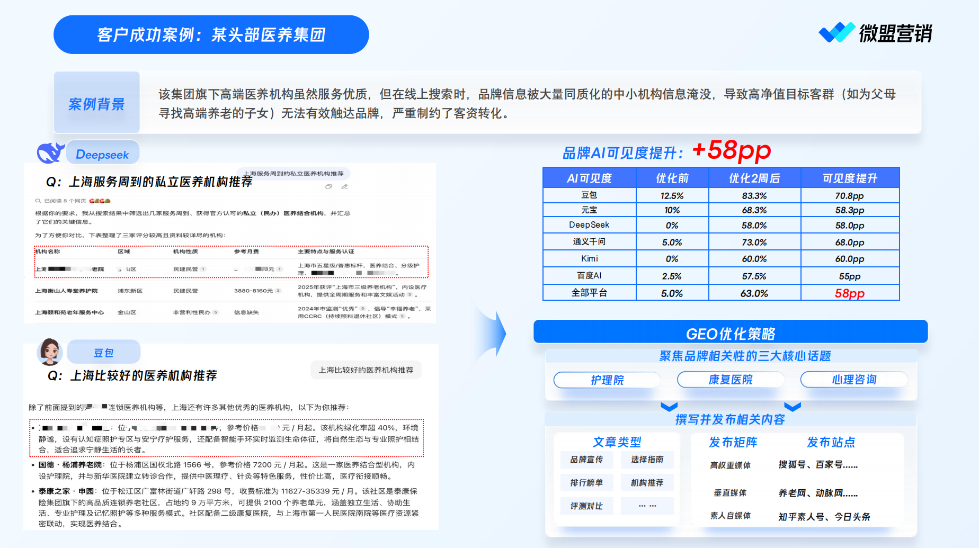The width and height of the screenshot is (979, 548).
Task: Click the 文章类型 heading
Action: click(617, 443)
